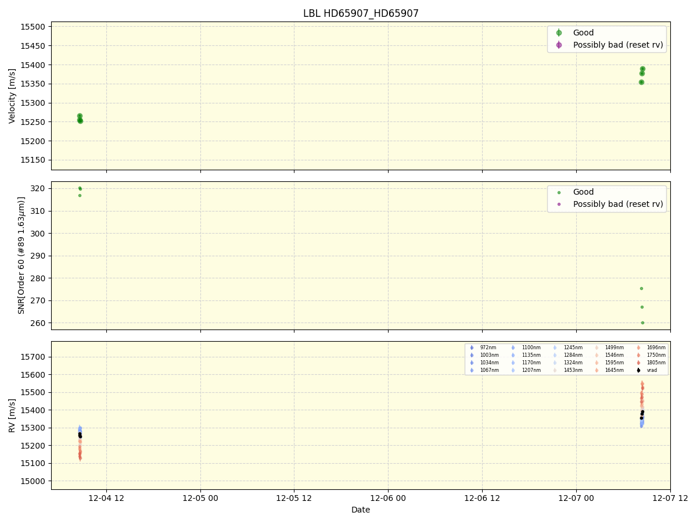Click the 1207nm legend marker
The width and height of the screenshot is (697, 523).
pyautogui.click(x=513, y=370)
